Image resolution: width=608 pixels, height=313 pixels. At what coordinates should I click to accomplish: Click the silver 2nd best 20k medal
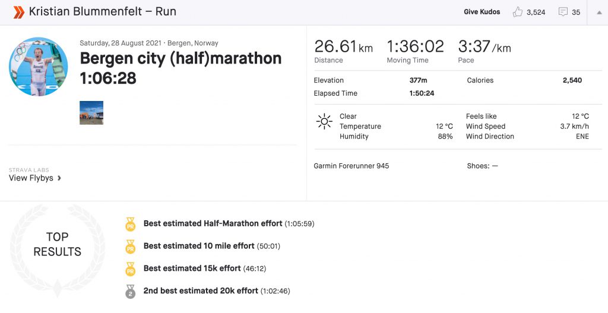point(130,292)
